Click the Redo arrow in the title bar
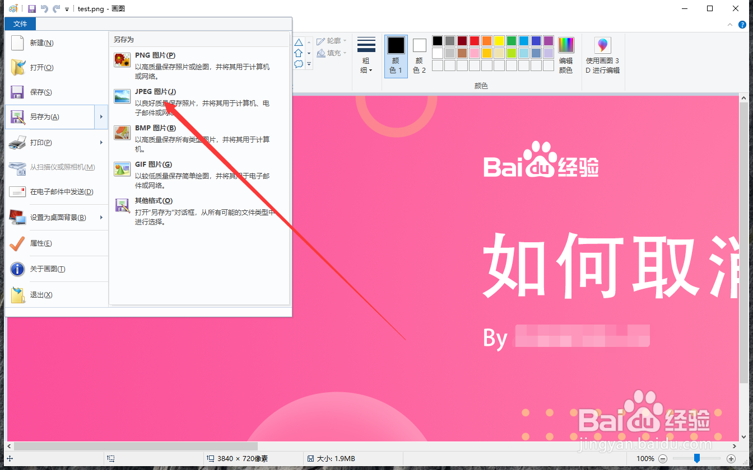This screenshot has width=753, height=470. click(x=56, y=8)
